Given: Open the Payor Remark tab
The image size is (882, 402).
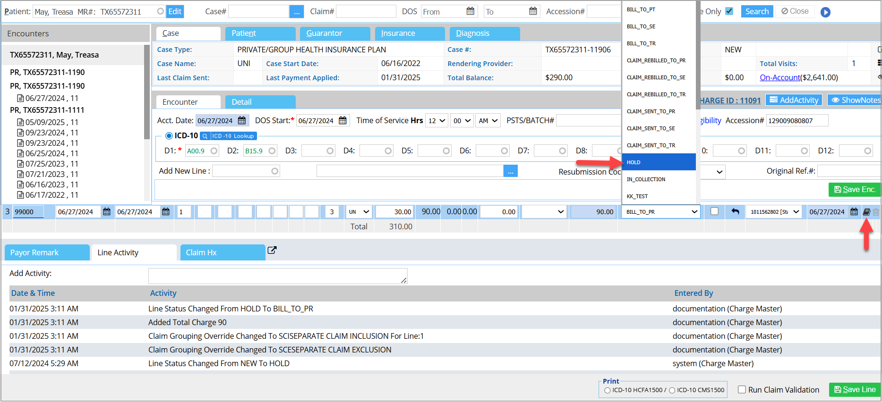Looking at the screenshot, I should [47, 252].
